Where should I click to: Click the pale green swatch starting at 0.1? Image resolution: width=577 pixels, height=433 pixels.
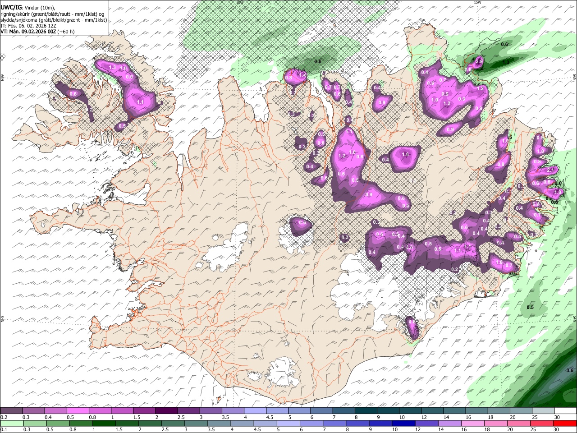coord(12,423)
